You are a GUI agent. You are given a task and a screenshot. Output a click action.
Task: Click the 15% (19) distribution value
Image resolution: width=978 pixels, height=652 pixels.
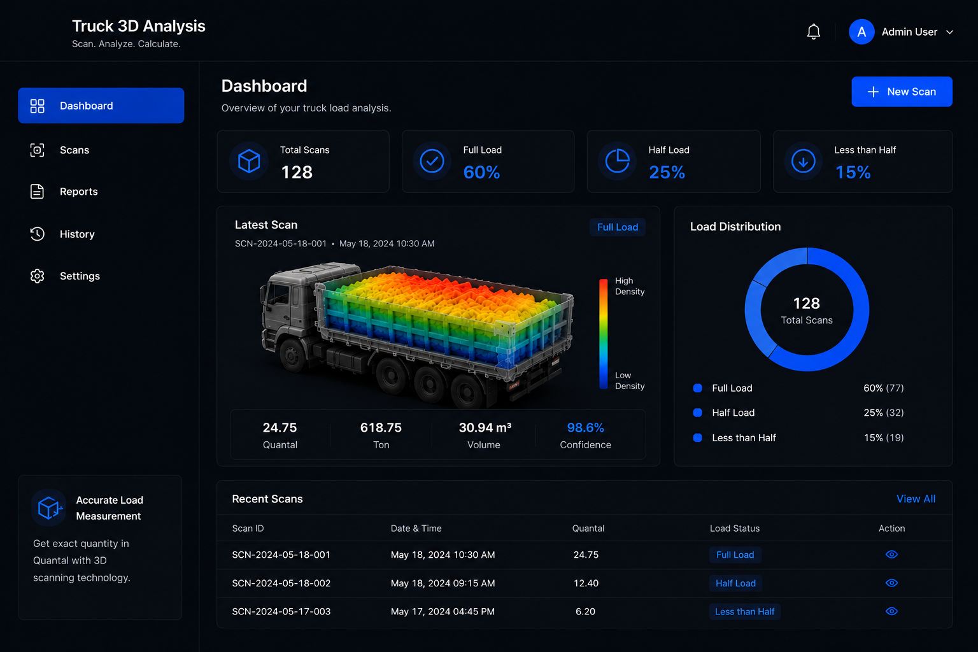point(883,437)
